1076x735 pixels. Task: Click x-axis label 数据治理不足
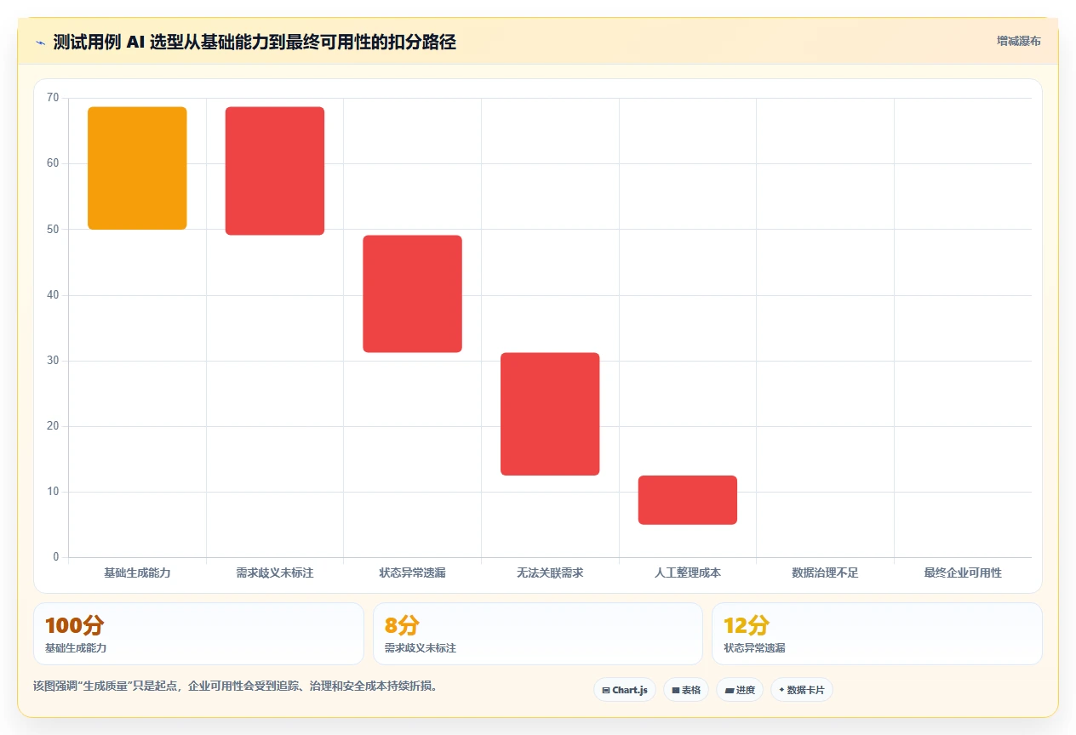[825, 573]
